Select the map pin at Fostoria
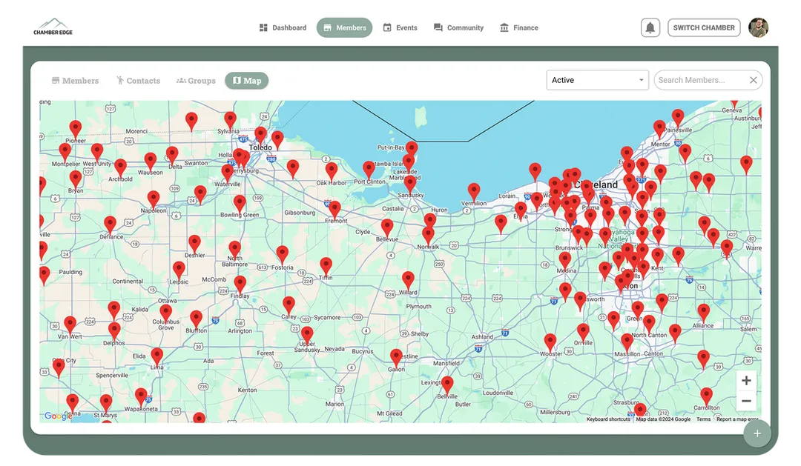Viewport: 801px width, 466px height. pos(282,255)
